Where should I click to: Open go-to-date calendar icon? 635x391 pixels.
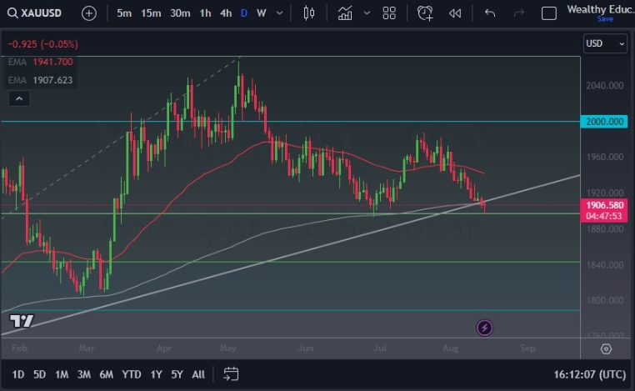click(231, 374)
